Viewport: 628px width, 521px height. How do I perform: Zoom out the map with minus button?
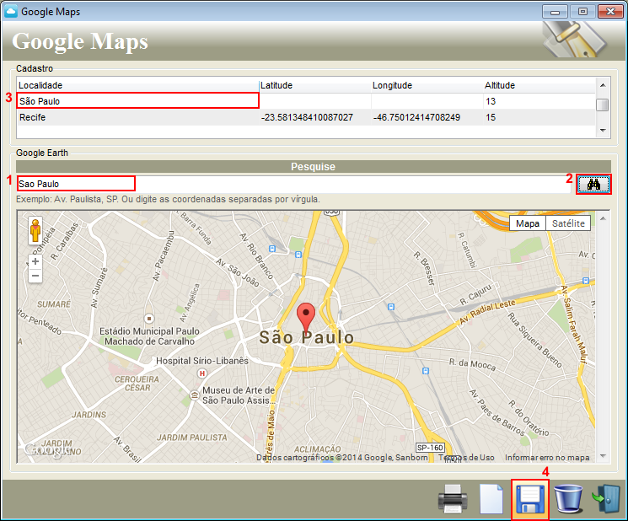[35, 276]
